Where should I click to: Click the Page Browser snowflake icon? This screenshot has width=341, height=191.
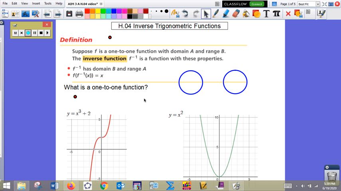click(x=274, y=4)
